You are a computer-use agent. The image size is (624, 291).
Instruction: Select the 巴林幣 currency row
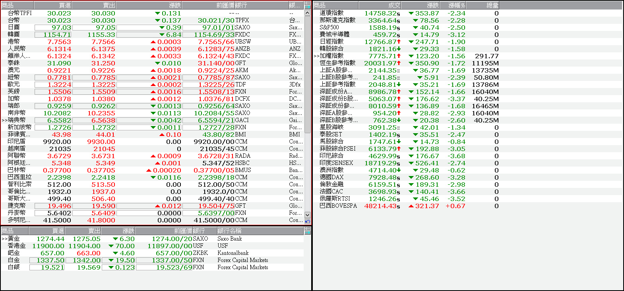pyautogui.click(x=152, y=170)
